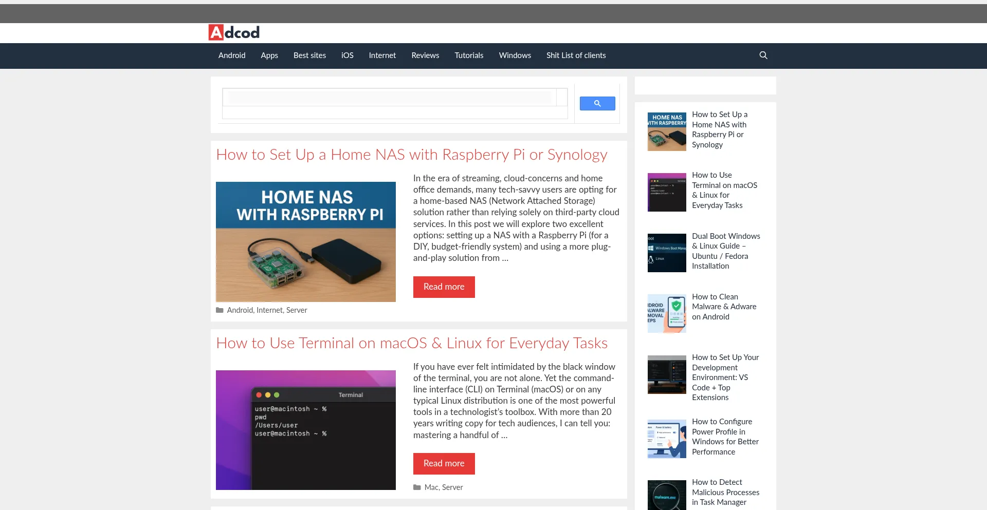Click the Android malware removal sidebar thumbnail
Screen dimensions: 987x510
pyautogui.click(x=667, y=314)
